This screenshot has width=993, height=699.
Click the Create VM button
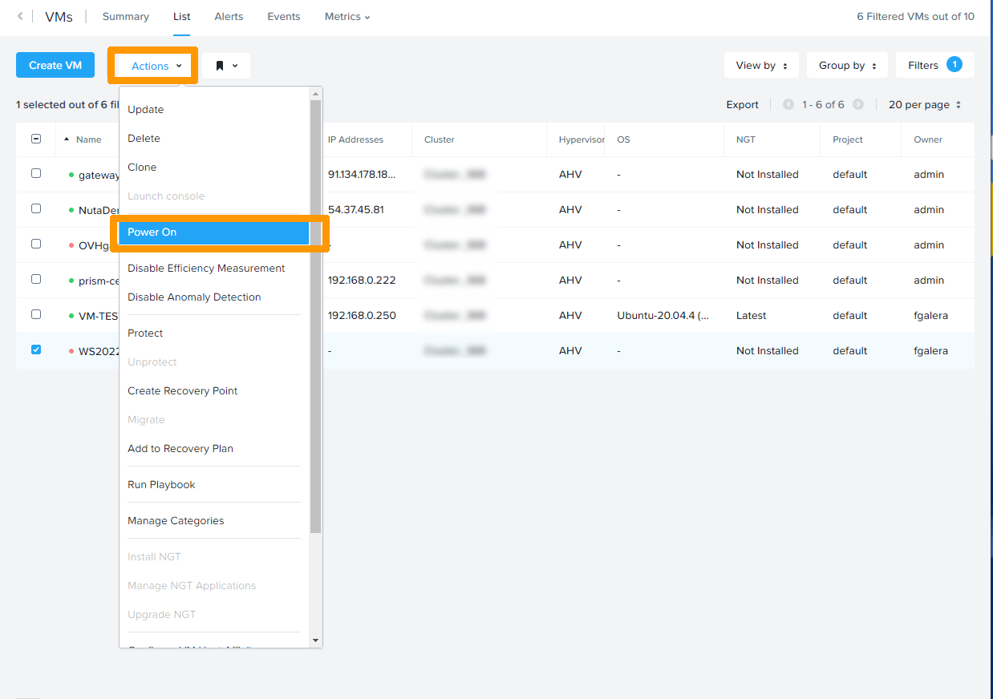coord(55,65)
